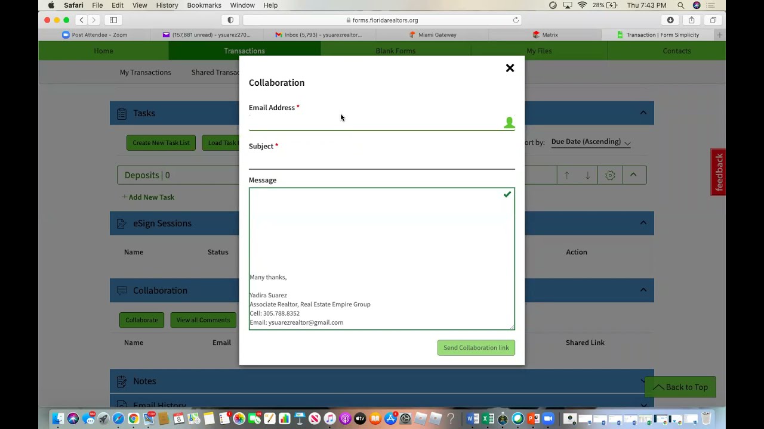The width and height of the screenshot is (764, 429).
Task: Go back in Safari toolbar
Action: pos(82,20)
